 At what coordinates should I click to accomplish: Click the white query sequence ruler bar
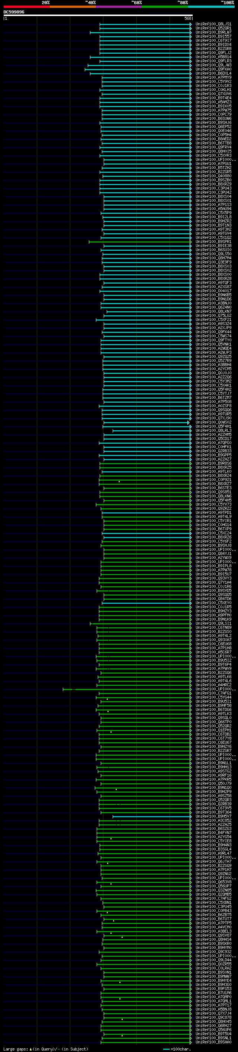(x=98, y=15)
